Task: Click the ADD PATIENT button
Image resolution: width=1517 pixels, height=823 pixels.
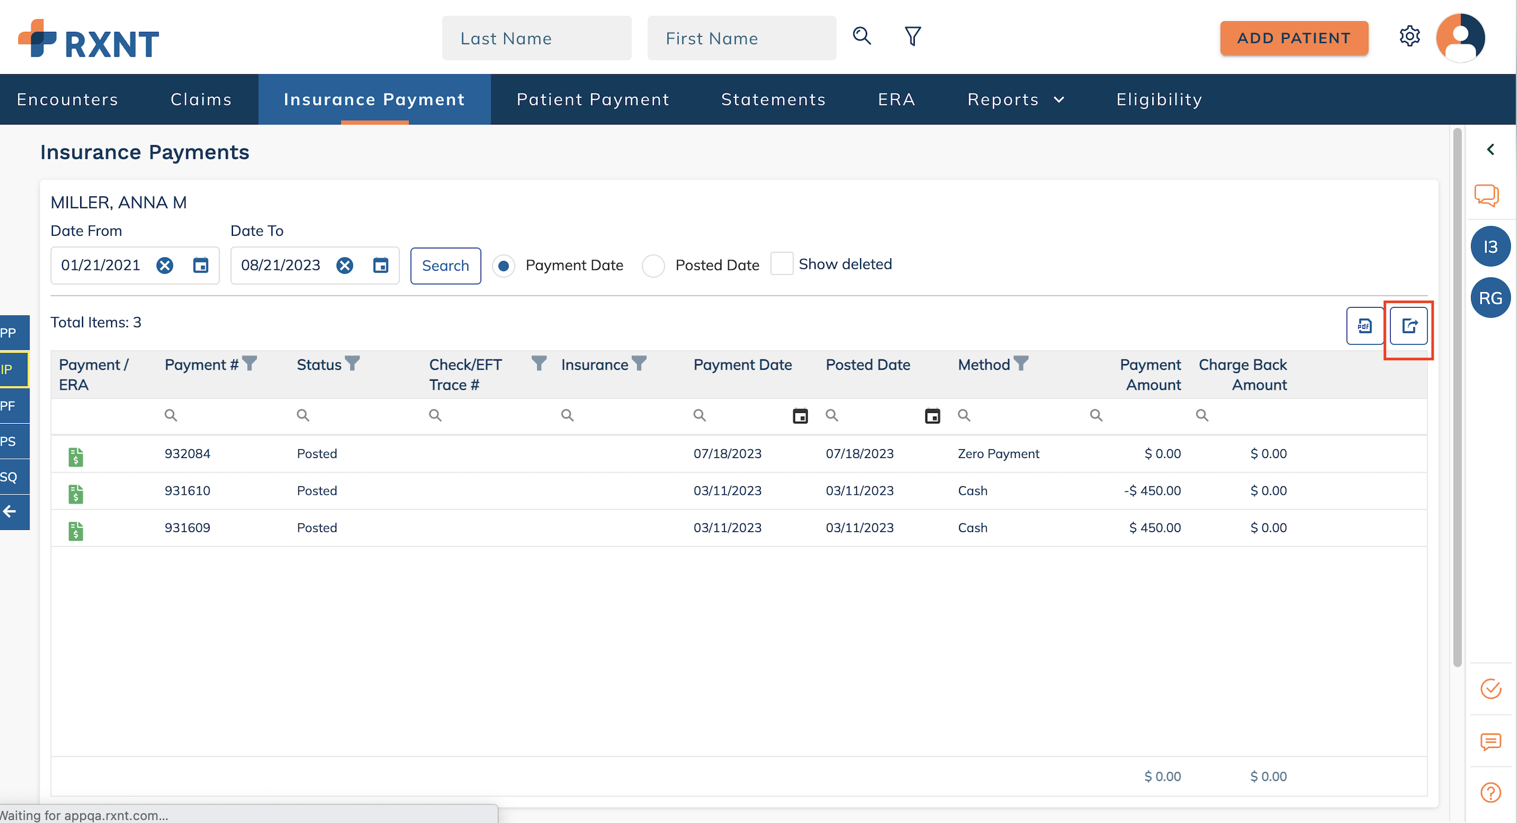Action: pos(1293,38)
